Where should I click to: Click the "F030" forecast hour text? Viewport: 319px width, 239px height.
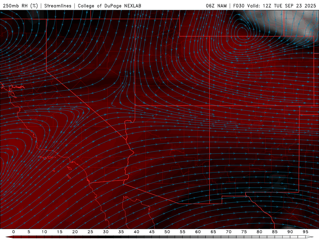point(238,6)
